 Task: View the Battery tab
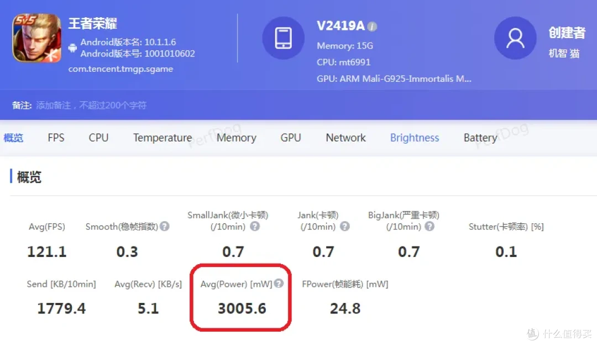point(480,138)
